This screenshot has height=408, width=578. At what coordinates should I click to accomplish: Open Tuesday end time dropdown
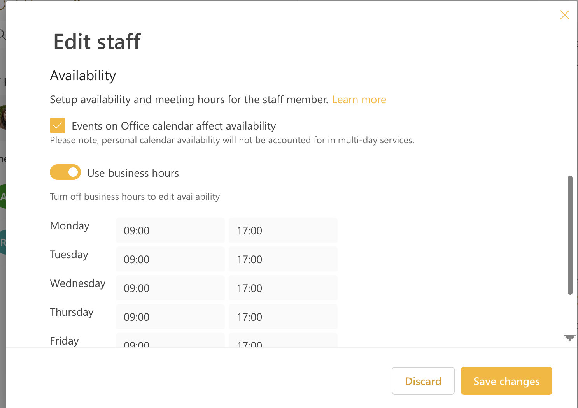click(283, 259)
